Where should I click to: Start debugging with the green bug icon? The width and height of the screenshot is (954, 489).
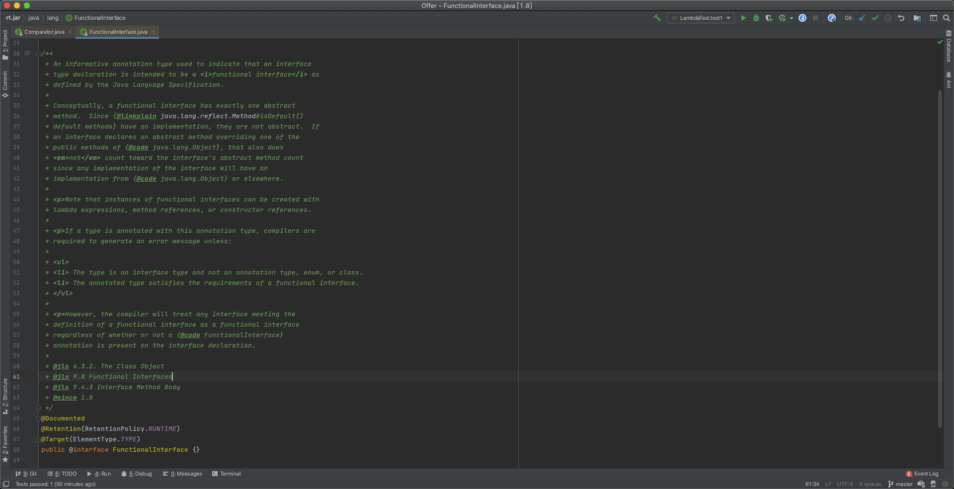coord(756,18)
